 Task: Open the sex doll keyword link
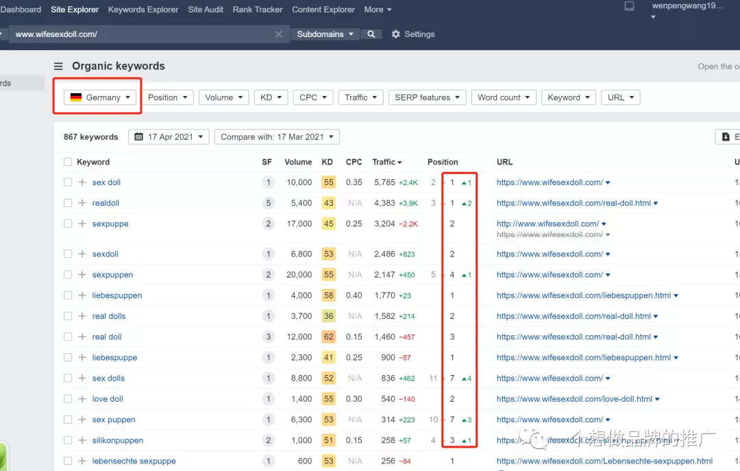[x=106, y=182]
